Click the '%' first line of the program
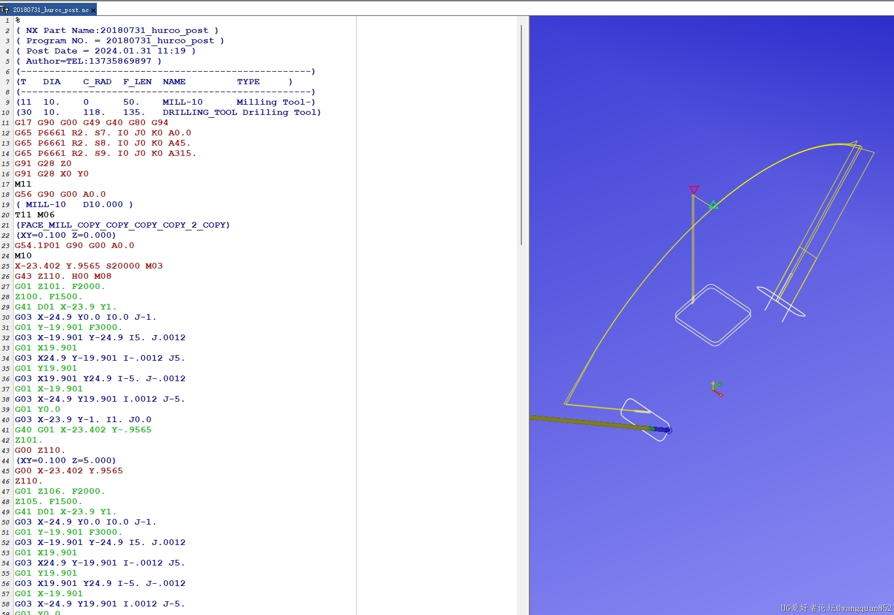Screen dimensions: 894x615 click(18, 20)
